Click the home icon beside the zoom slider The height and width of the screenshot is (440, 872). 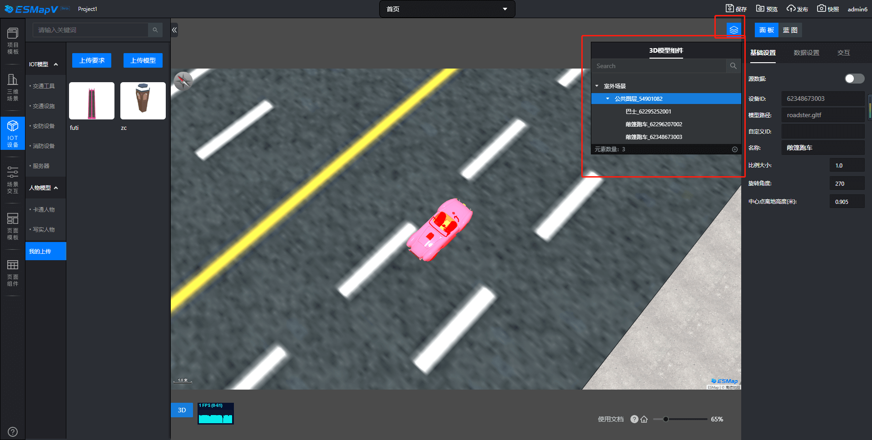[644, 419]
